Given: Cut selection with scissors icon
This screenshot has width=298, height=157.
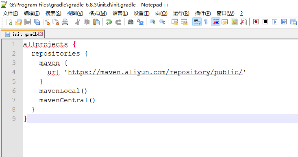Looking at the screenshot, I should (77, 22).
